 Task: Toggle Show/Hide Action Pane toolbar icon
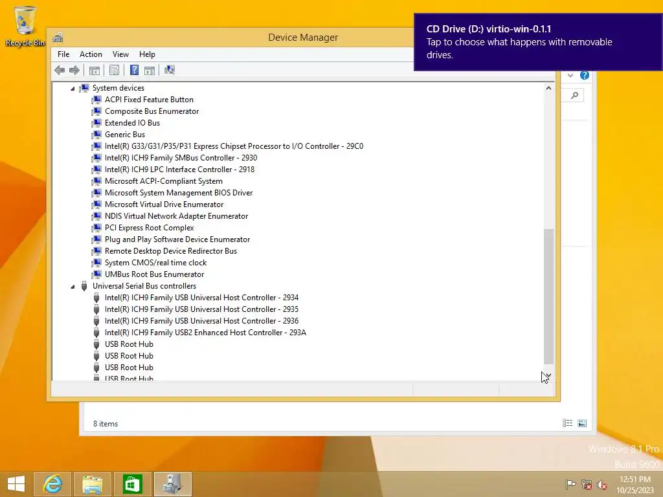150,70
